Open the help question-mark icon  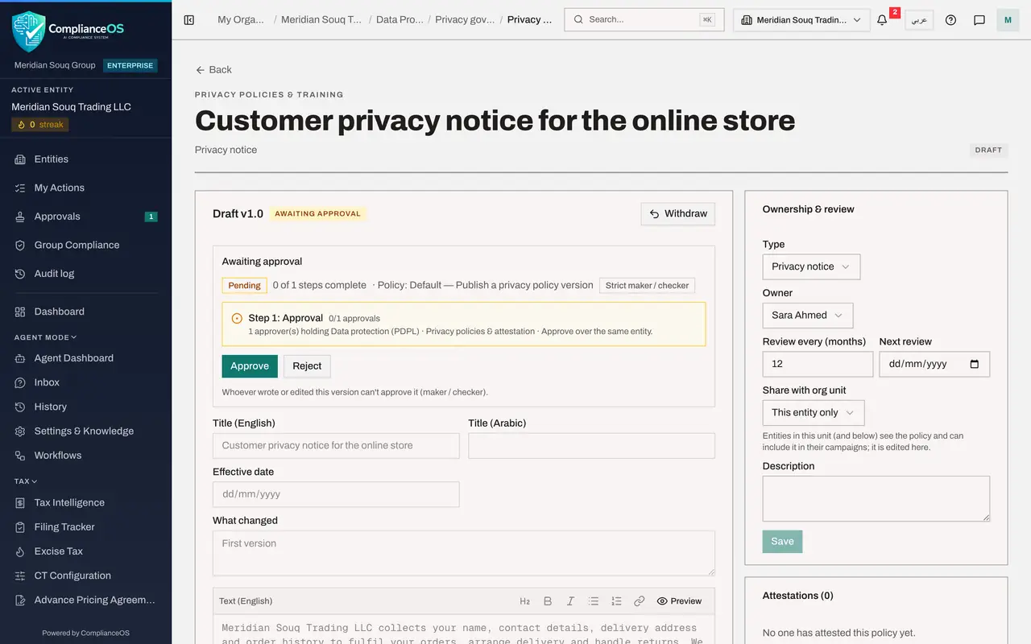(950, 20)
